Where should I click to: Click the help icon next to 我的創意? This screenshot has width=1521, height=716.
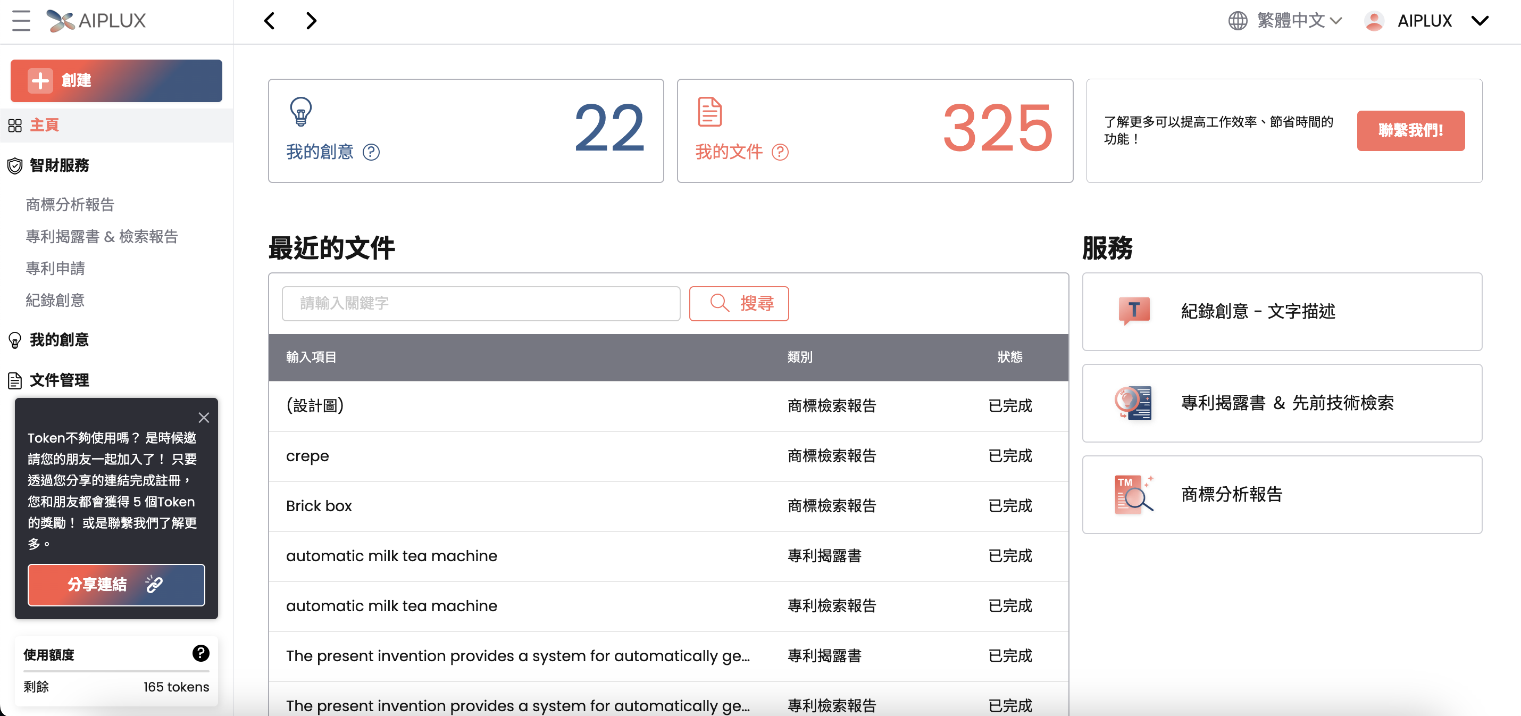point(371,153)
